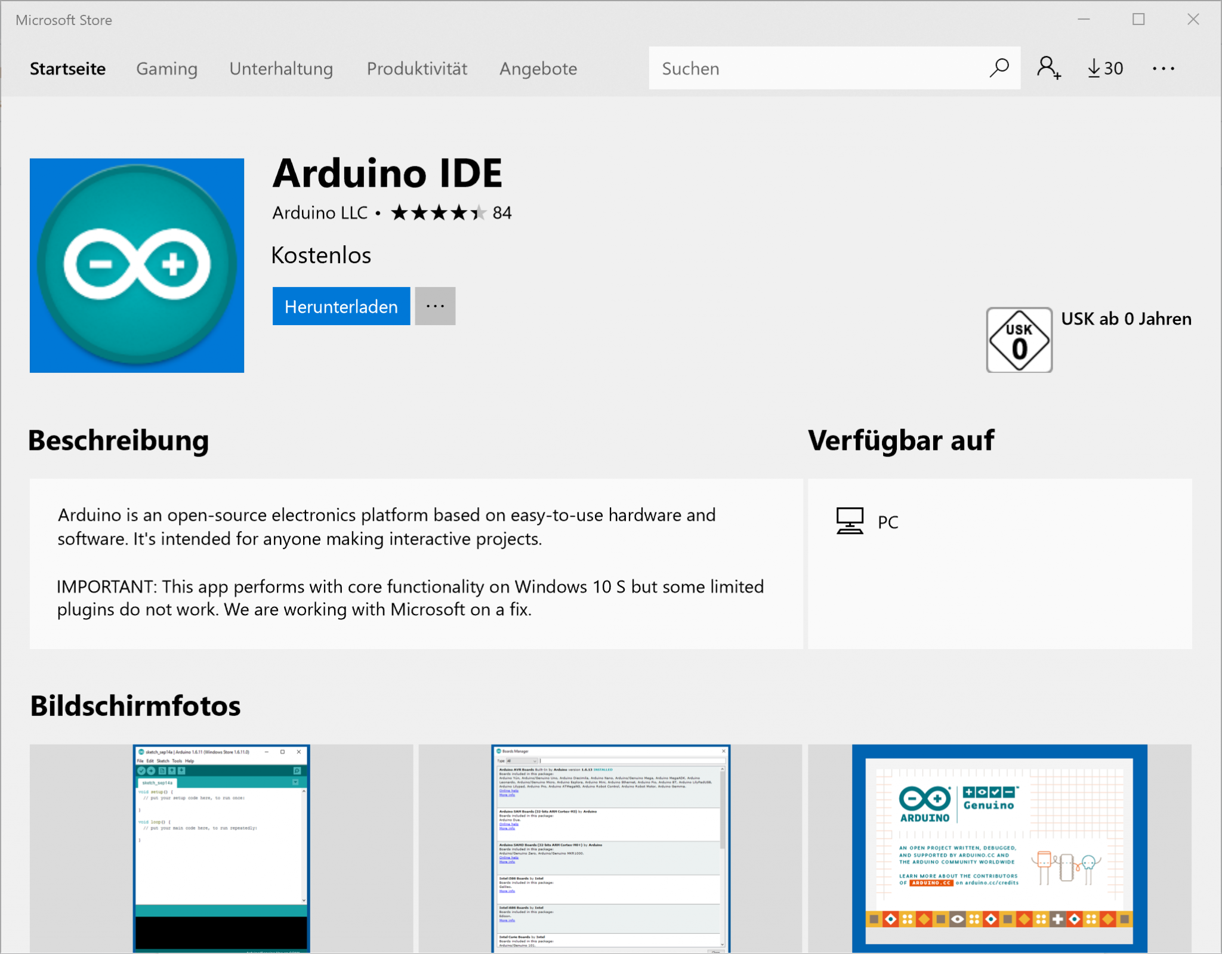Expand the Bildschirmfotos section
Viewport: 1222px width, 954px height.
click(135, 705)
